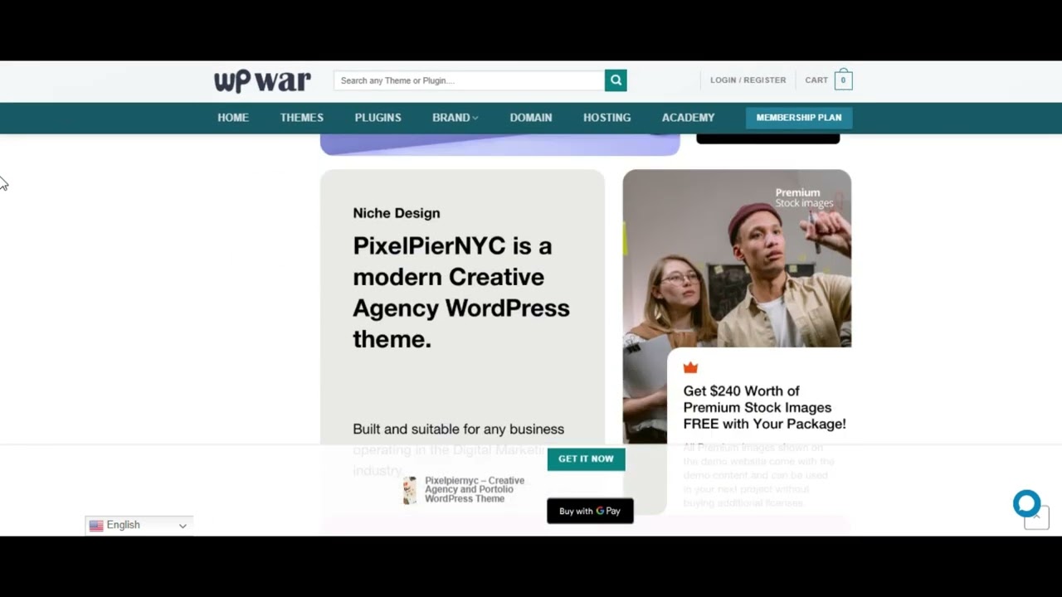Click the PixelPierNYC Creative Agency headline

(461, 292)
